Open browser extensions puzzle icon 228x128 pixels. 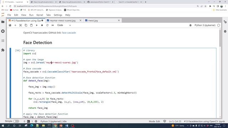(210, 6)
